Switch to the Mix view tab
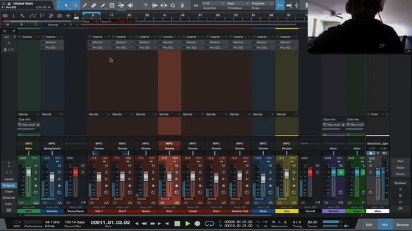The width and height of the screenshot is (412, 231). pos(385,225)
